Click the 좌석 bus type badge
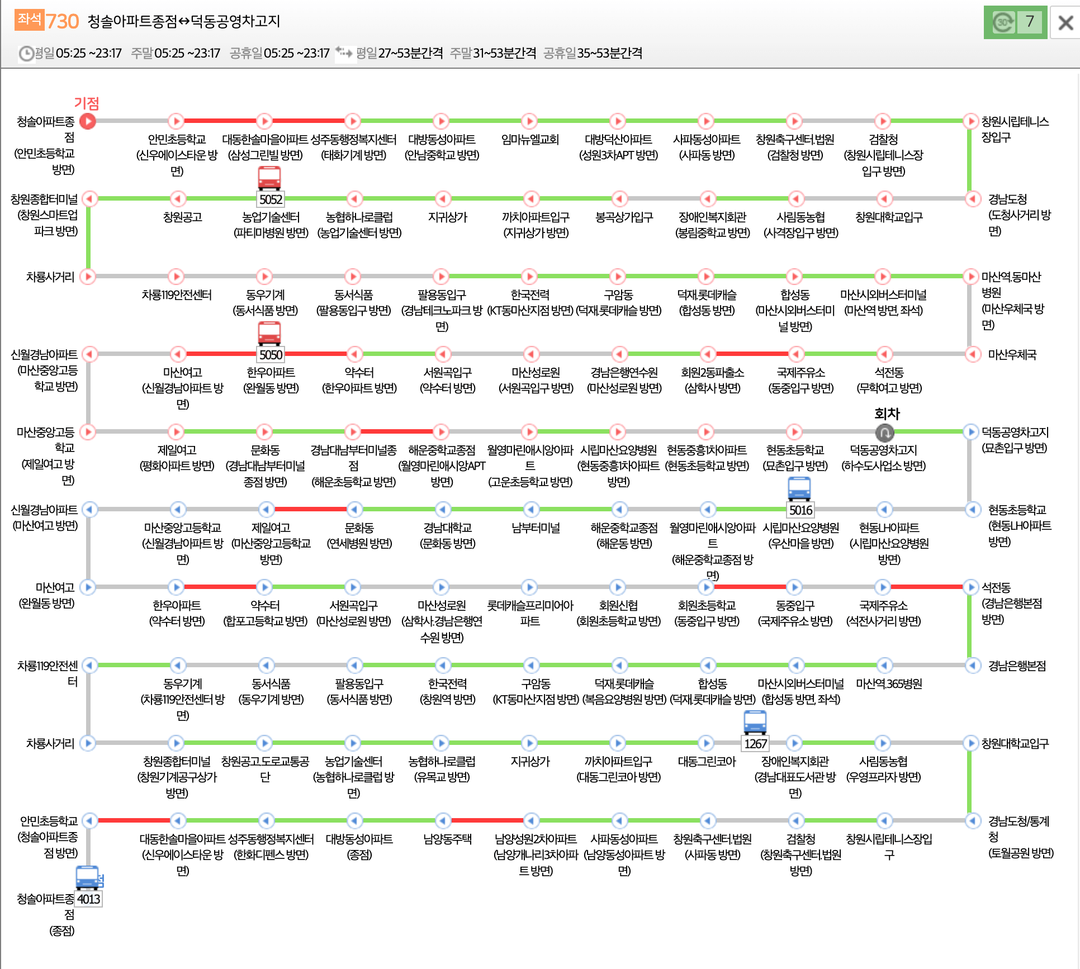The image size is (1080, 969). [x=29, y=20]
